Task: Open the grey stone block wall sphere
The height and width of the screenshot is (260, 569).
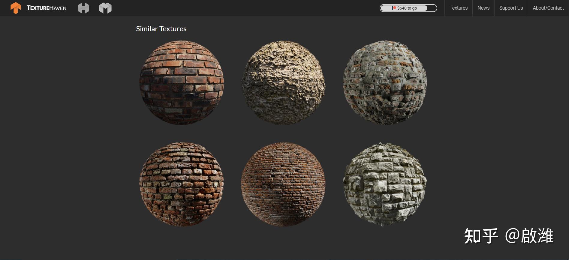Action: tap(385, 184)
